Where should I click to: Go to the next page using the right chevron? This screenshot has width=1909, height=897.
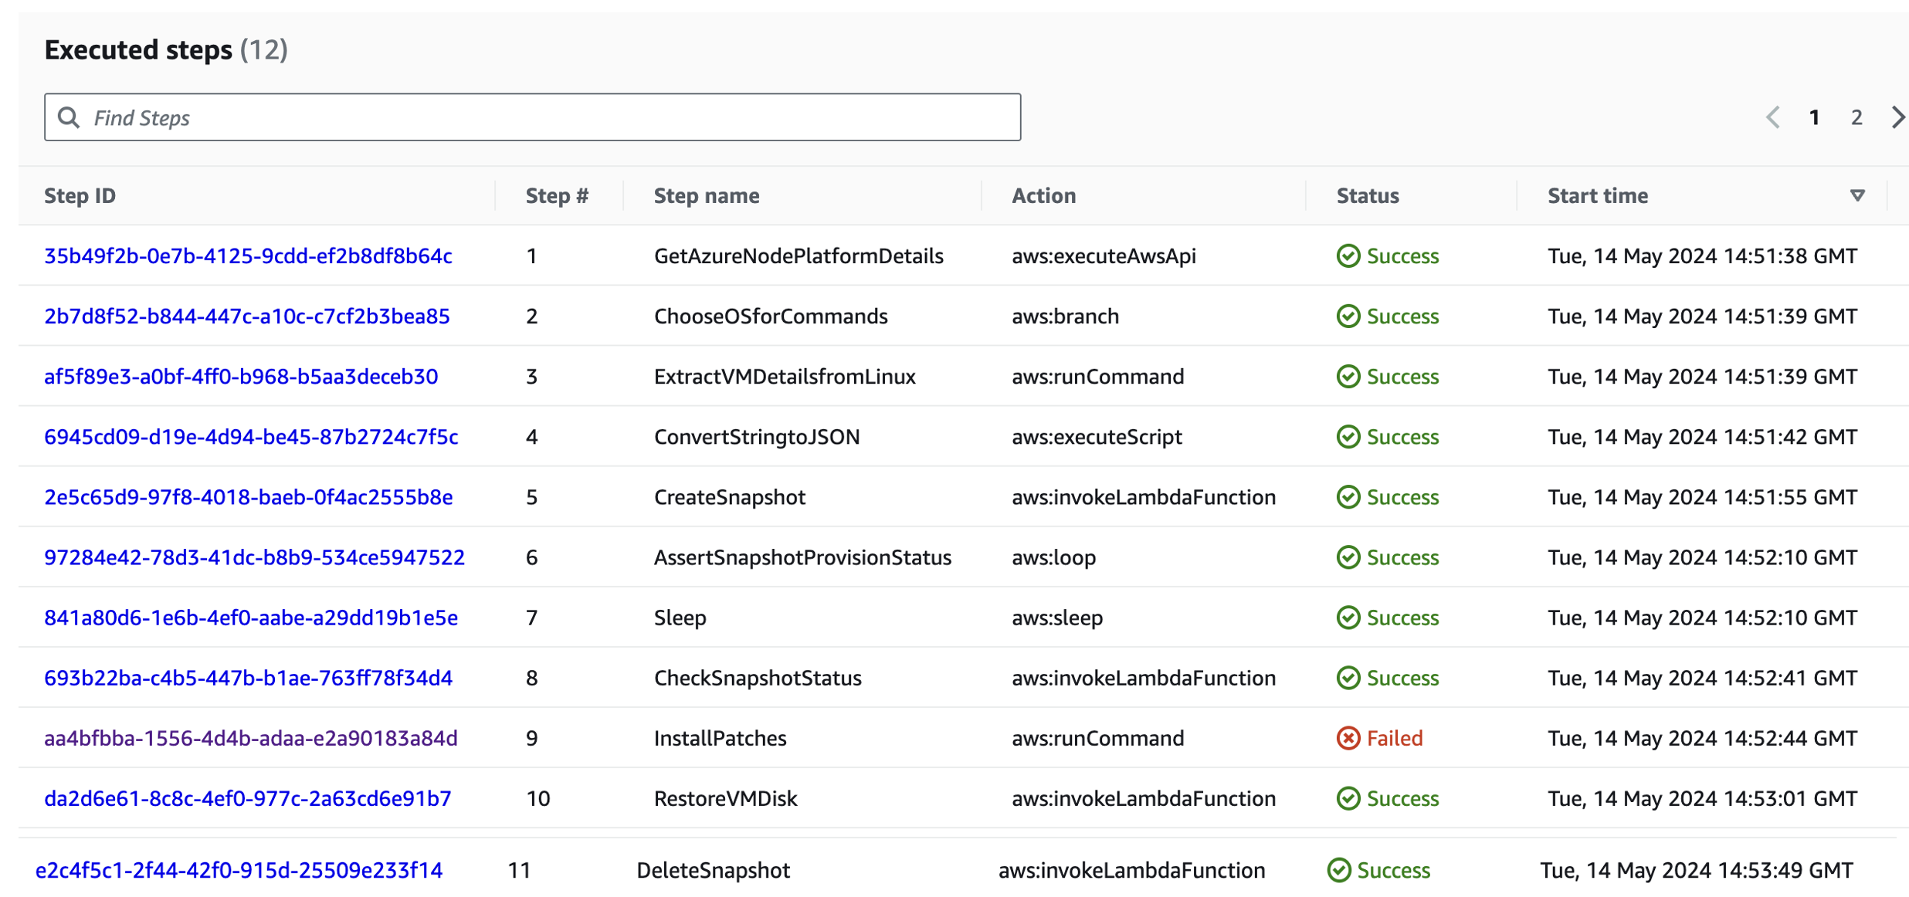tap(1897, 117)
